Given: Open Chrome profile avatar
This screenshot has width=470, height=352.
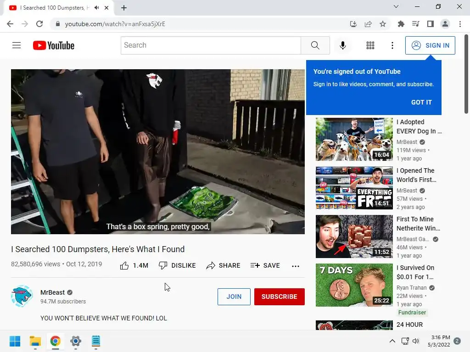Looking at the screenshot, I should (445, 24).
